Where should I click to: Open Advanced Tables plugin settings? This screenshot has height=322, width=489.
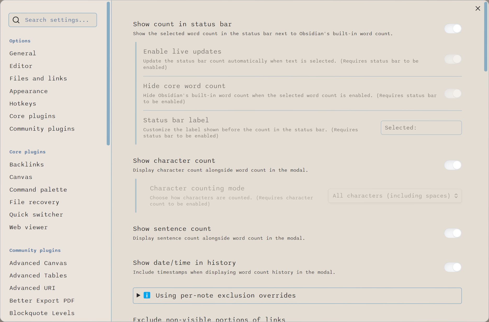(38, 275)
